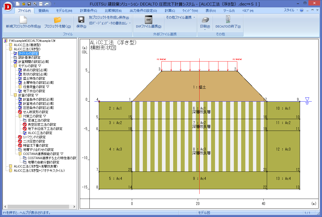Screen dimensions: 322x217
Task: Click the 新規プロジェクトの作成 ribbon icon
Action: point(23,20)
